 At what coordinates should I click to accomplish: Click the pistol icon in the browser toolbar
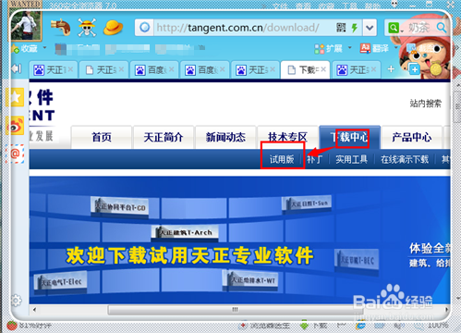pyautogui.click(x=60, y=27)
